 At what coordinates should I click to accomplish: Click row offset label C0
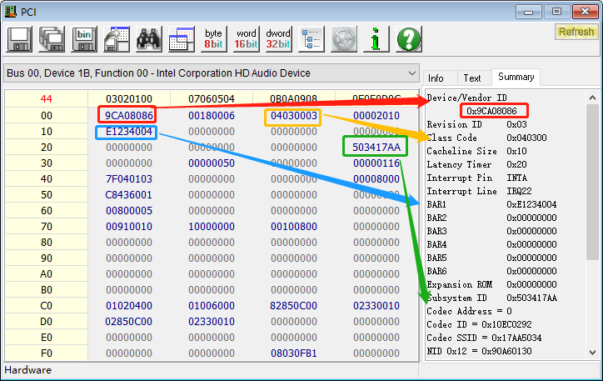click(x=46, y=306)
